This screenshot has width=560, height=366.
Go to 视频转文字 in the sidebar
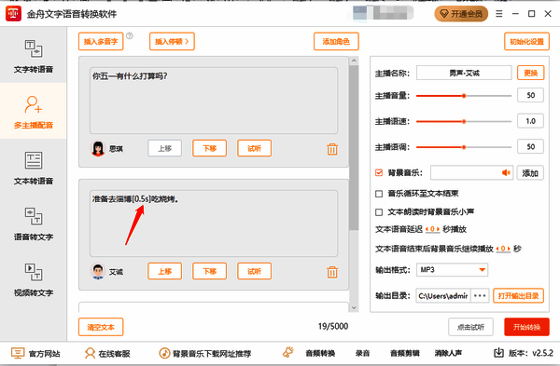point(34,279)
